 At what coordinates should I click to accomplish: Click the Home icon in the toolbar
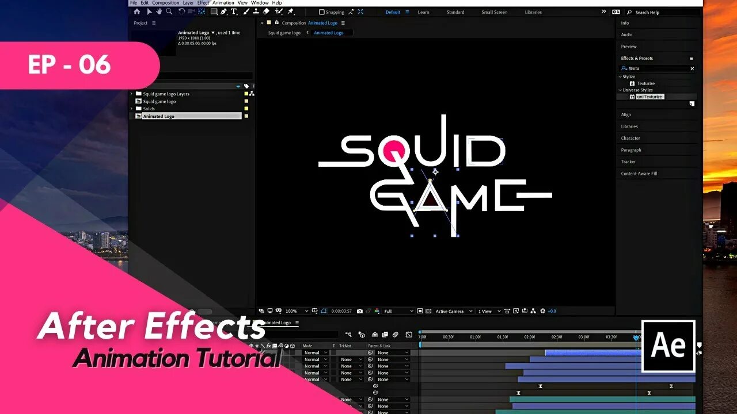pyautogui.click(x=137, y=11)
